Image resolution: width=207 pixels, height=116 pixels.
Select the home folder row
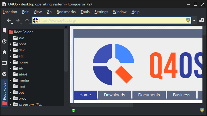[x=21, y=62]
